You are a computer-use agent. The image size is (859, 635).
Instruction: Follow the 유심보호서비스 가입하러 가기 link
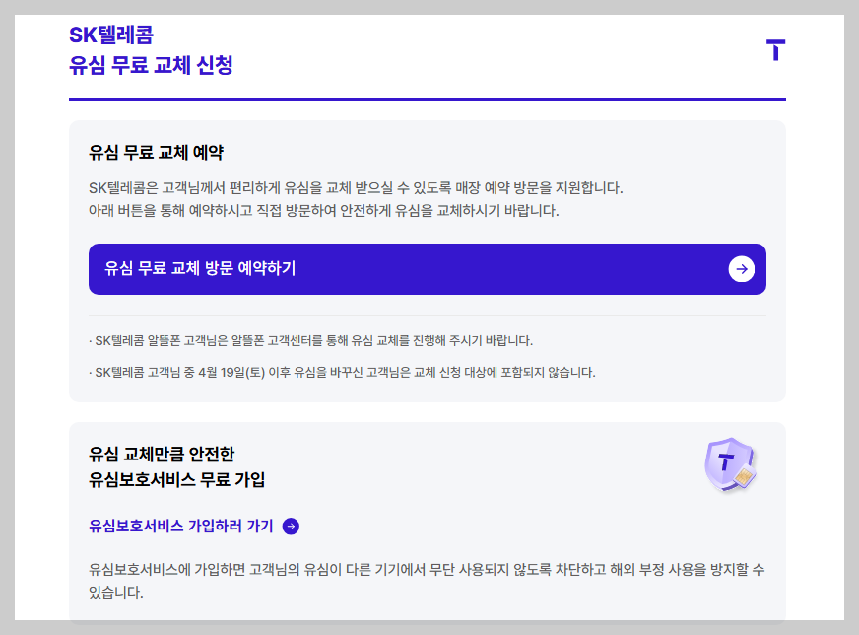tap(194, 527)
